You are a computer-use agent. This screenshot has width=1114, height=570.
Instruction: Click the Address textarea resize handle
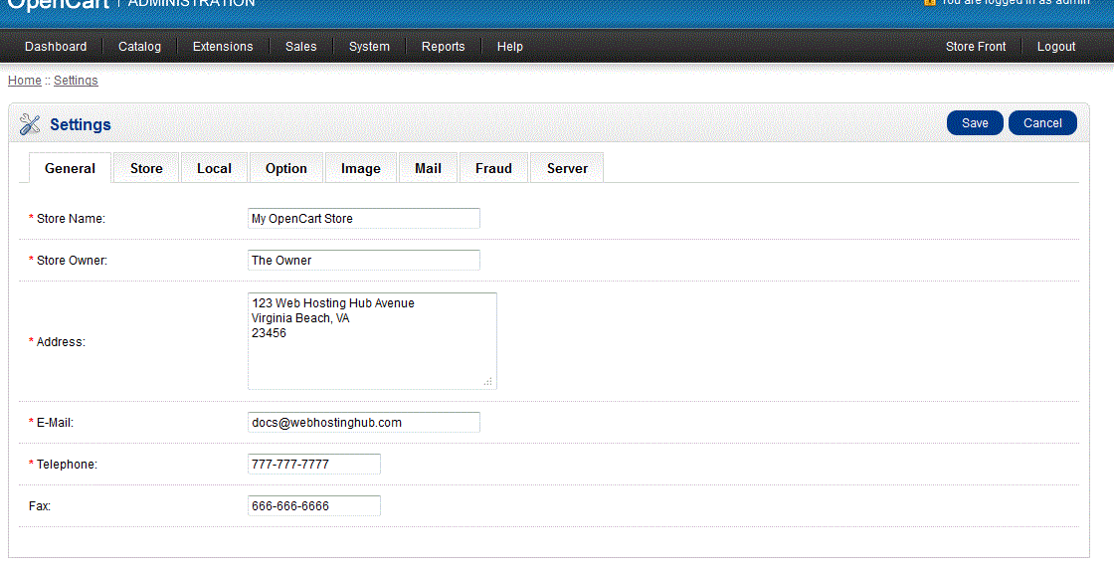pos(488,381)
